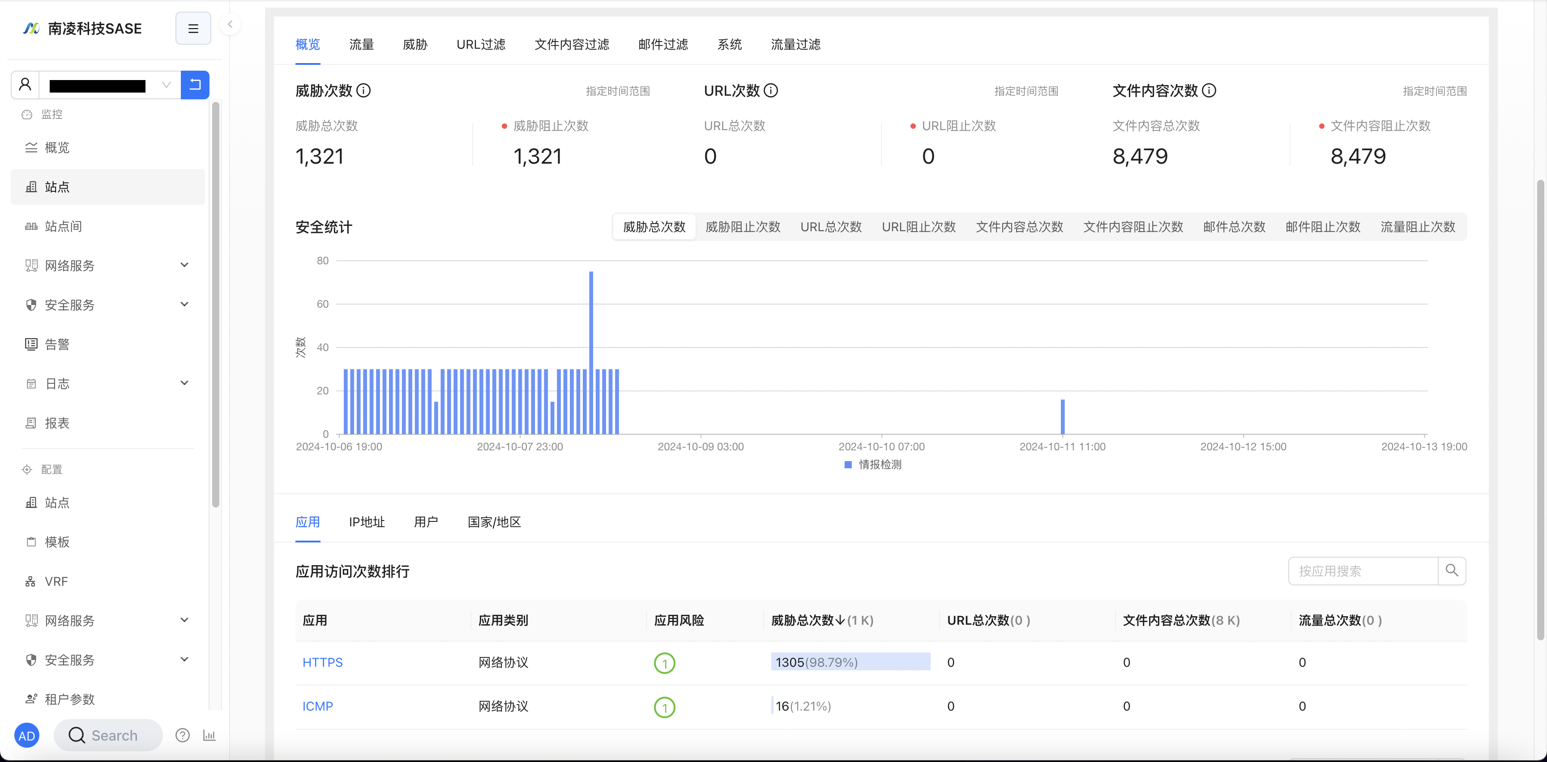The height and width of the screenshot is (762, 1547).
Task: Expand 安全服务 under configuration section
Action: 108,660
